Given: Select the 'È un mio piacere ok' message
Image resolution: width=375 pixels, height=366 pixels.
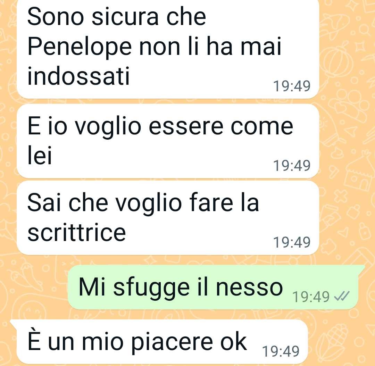Looking at the screenshot, I should pos(159,342).
